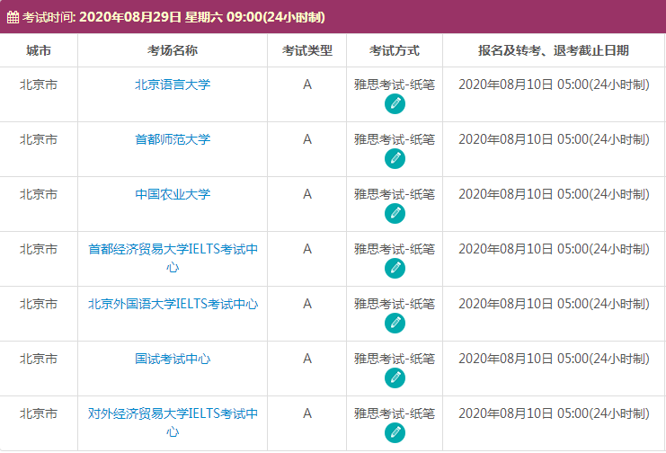Click 雅思考试-纸笔 text in 国试考试中心 row
Screen dimensions: 666x453
coord(395,359)
